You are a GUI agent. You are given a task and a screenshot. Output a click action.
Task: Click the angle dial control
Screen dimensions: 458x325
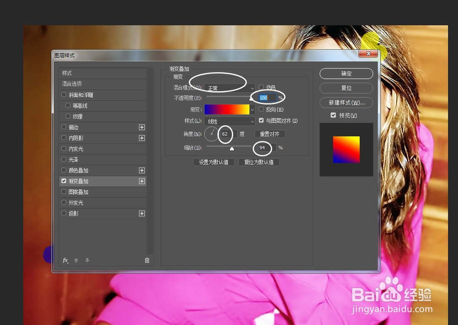[211, 134]
